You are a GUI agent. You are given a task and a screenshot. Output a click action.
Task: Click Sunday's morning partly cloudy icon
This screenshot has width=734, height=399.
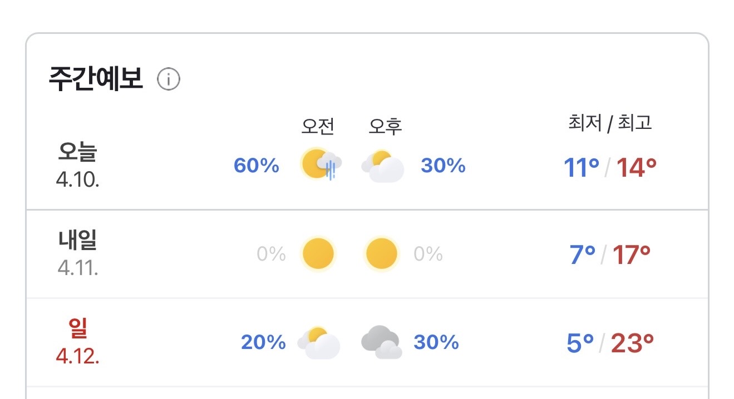[x=319, y=343]
